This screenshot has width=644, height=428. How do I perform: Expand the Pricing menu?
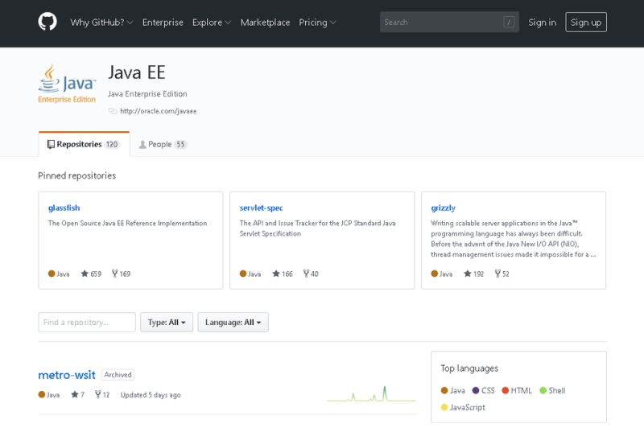(x=317, y=23)
